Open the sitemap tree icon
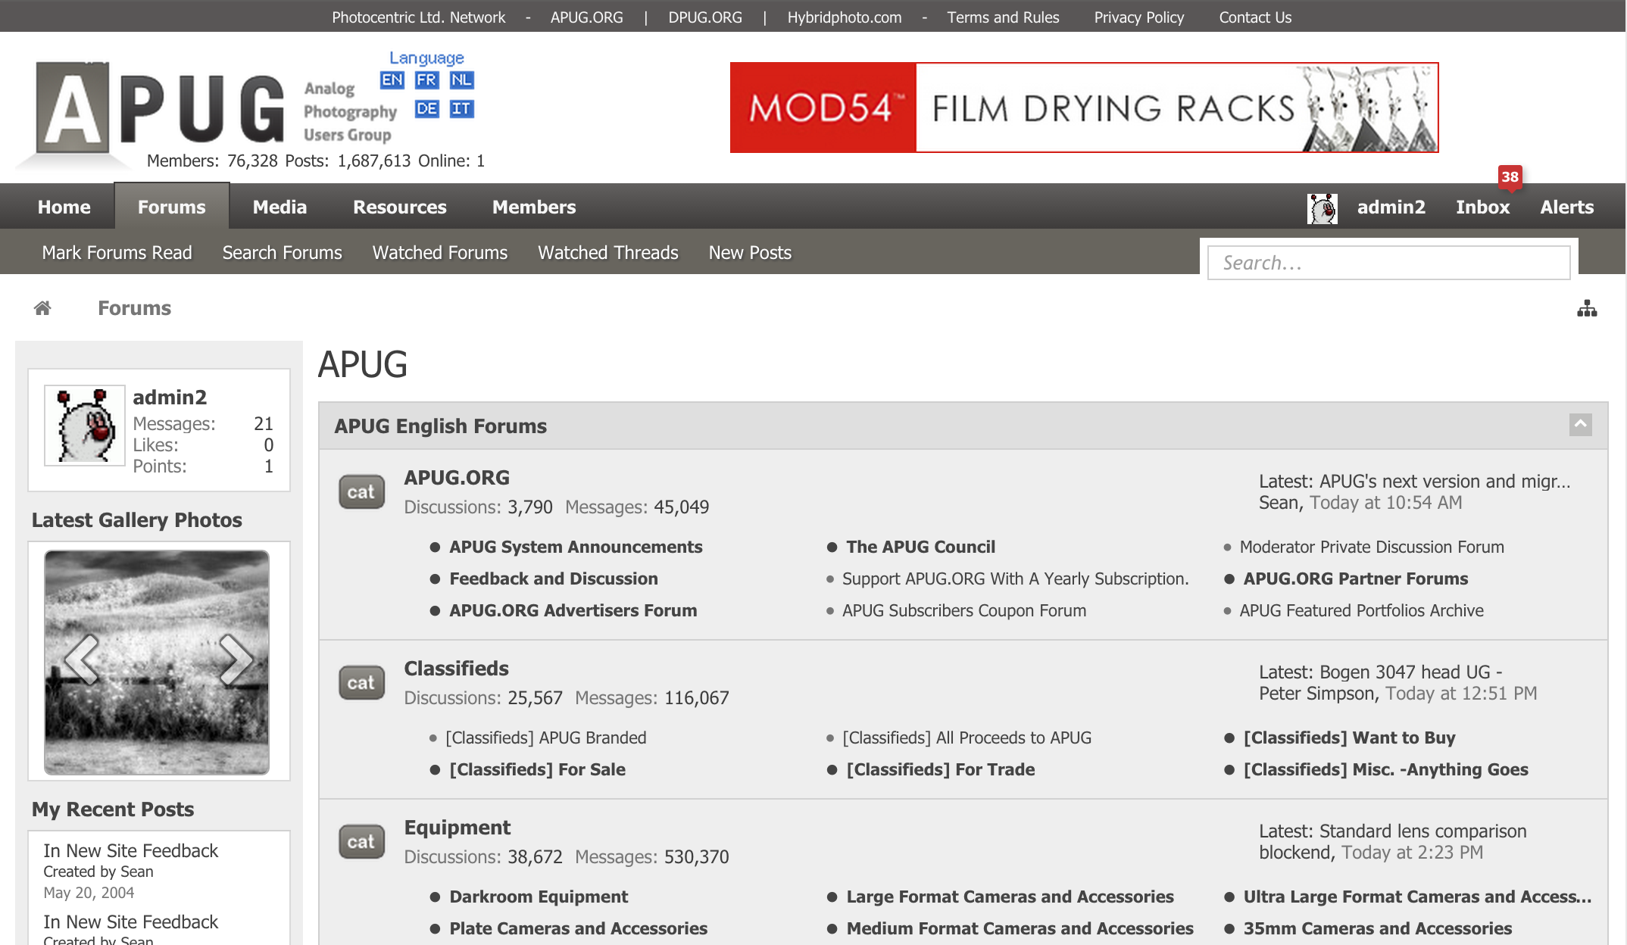Viewport: 1627px width, 945px height. 1587,308
